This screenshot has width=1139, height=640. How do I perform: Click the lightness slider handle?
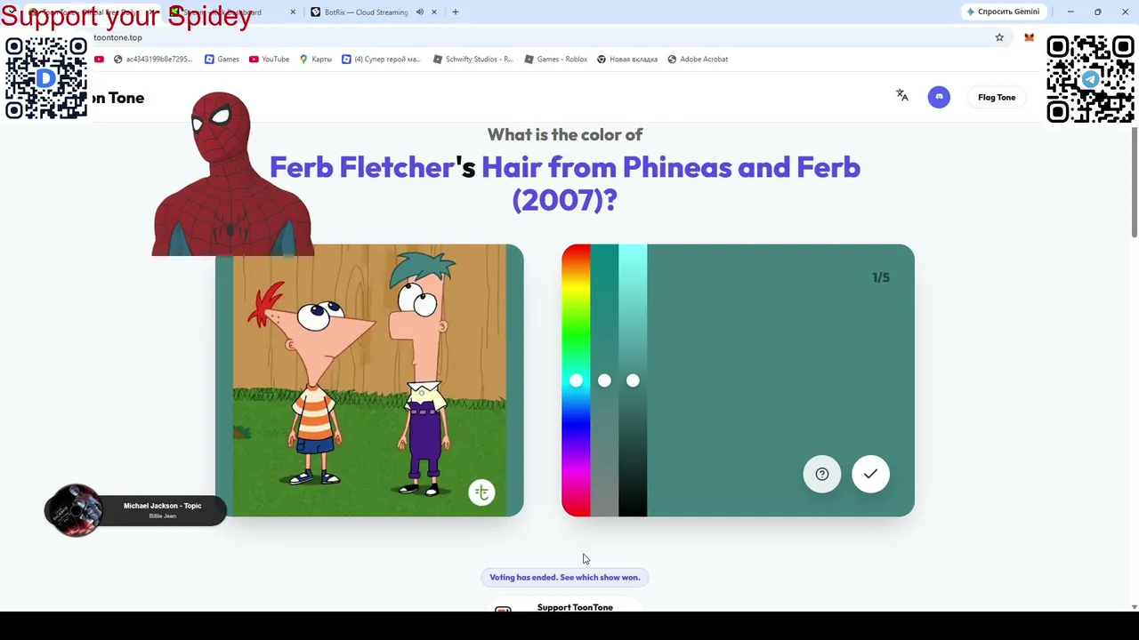click(x=633, y=380)
